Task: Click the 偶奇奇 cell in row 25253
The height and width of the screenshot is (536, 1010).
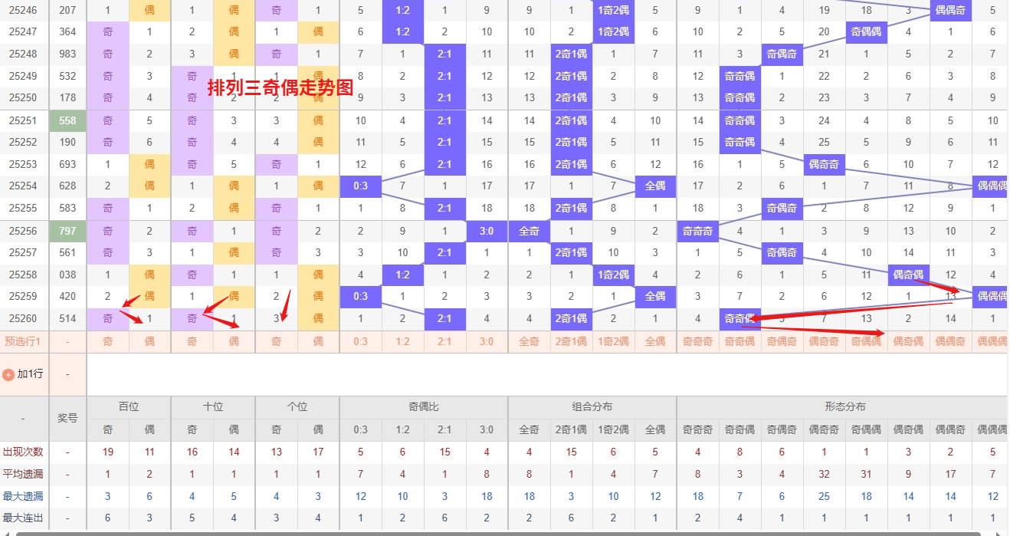Action: tap(824, 164)
